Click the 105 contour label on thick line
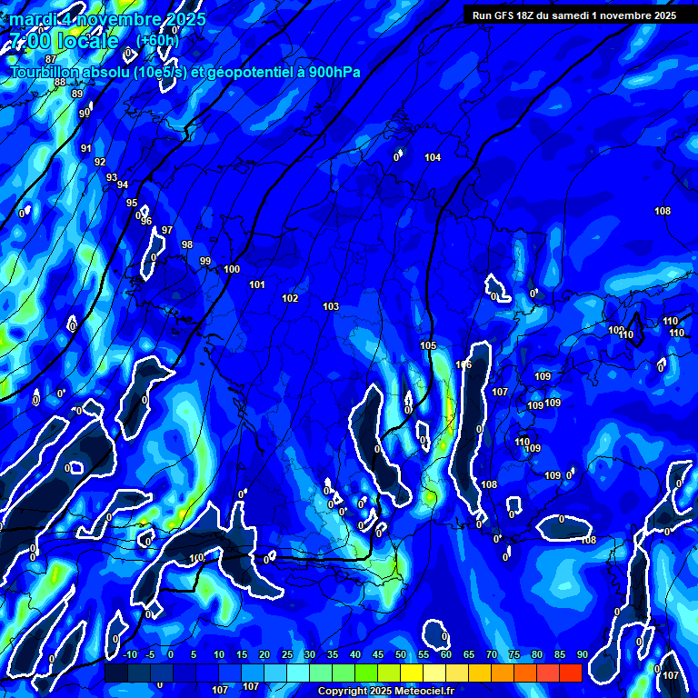698x698 pixels. coord(428,346)
